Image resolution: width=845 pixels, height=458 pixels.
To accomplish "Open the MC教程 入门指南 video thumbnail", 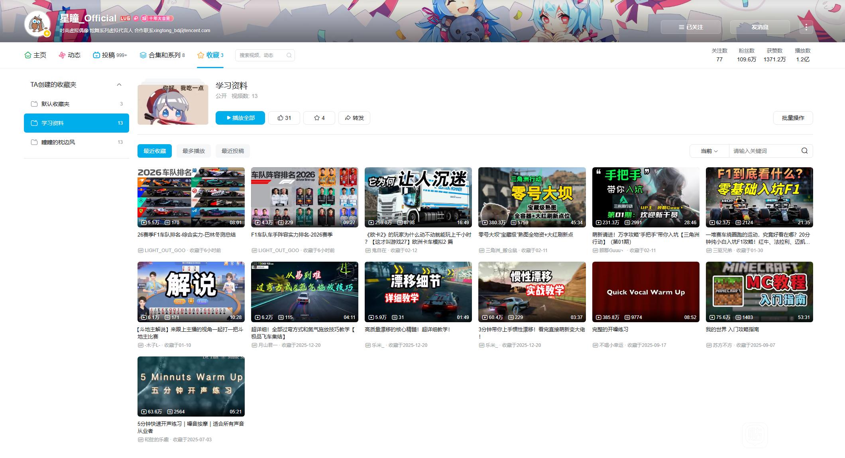I will [x=759, y=292].
